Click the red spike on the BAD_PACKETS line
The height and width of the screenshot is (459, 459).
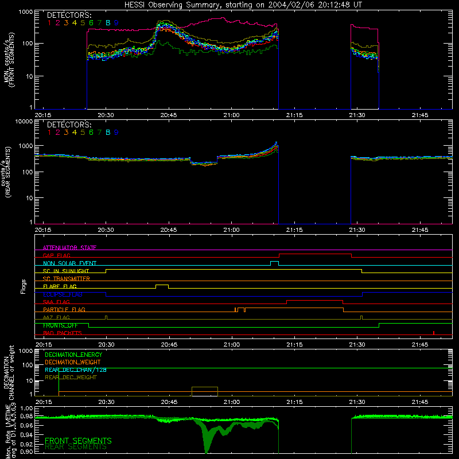434,333
